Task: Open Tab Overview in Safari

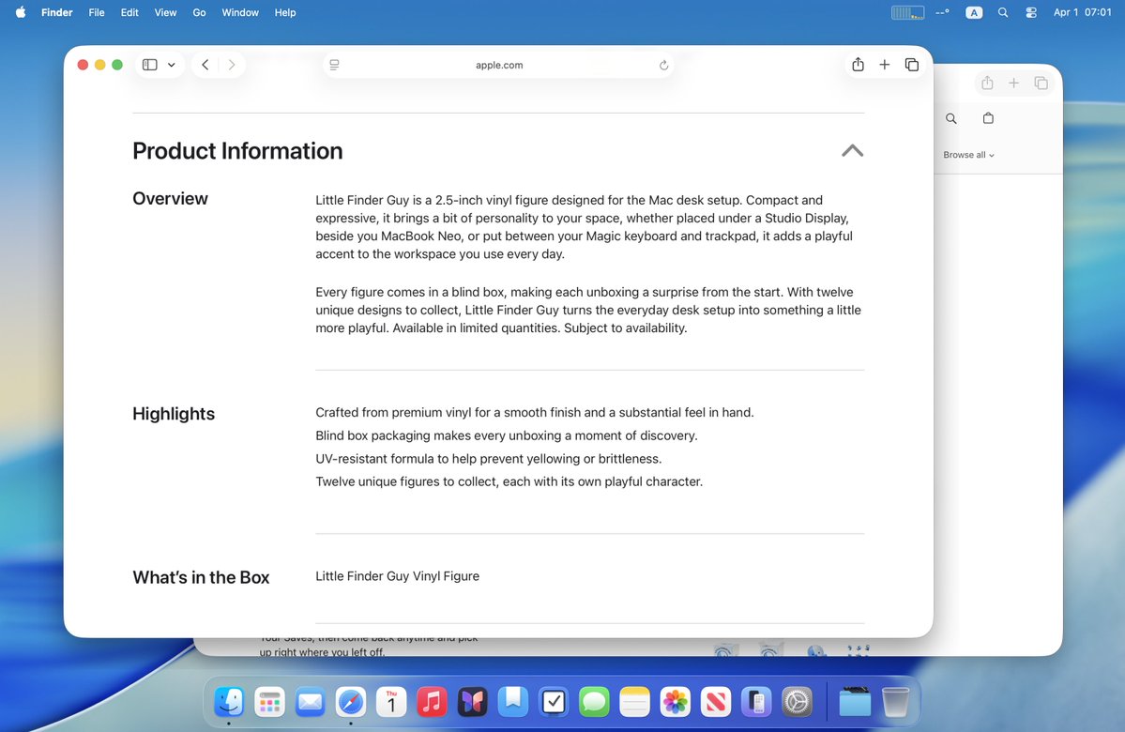Action: 911,64
